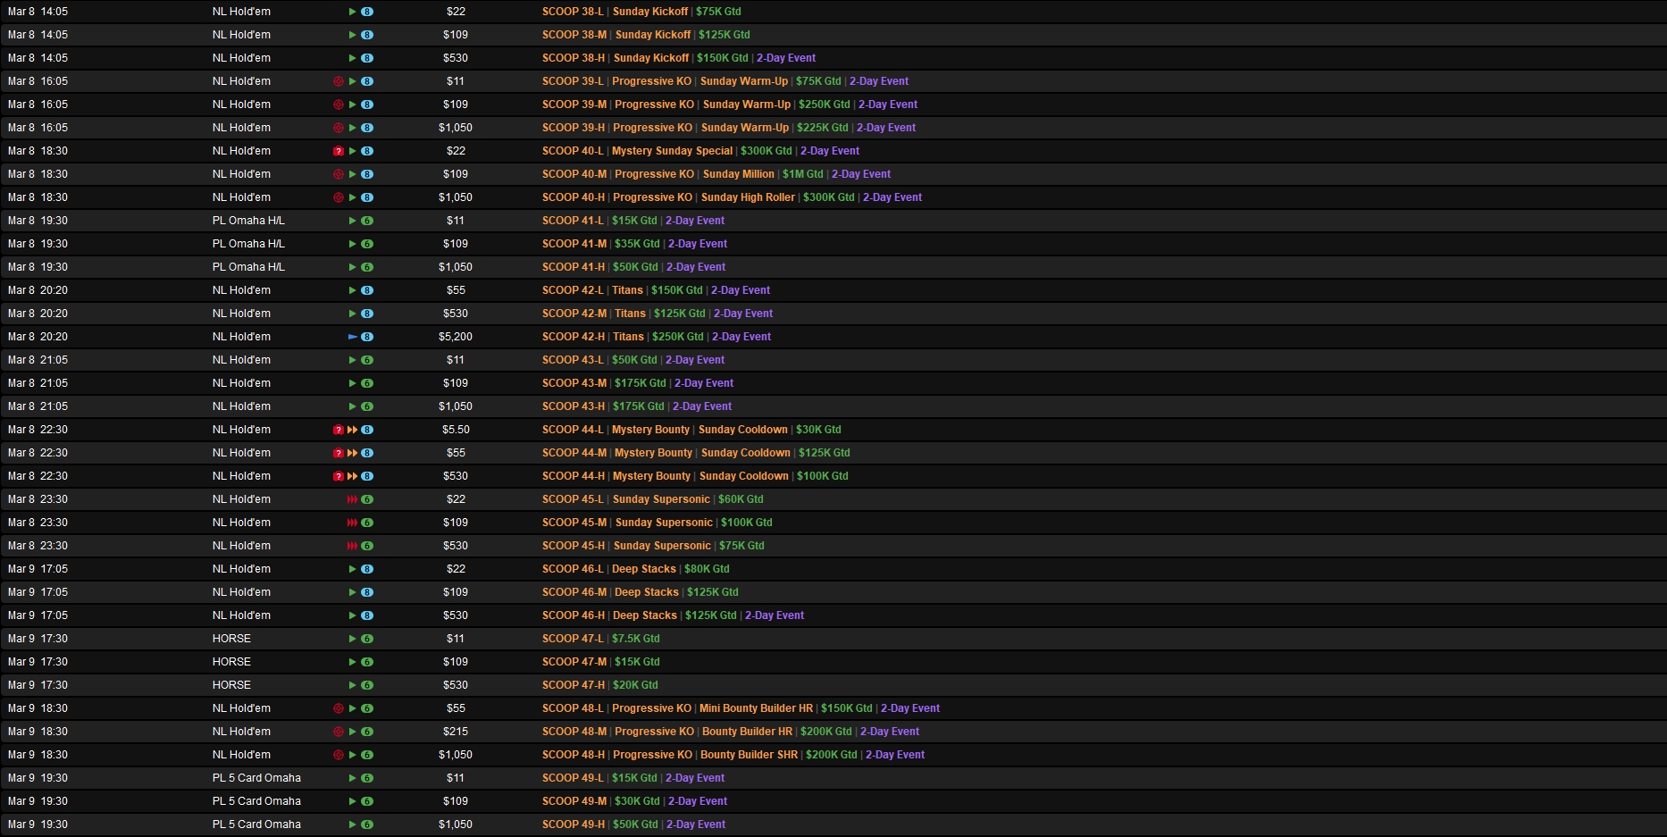Viewport: 1667px width, 837px height.
Task: Click the $215 buy-in for Bounty Builder HR
Action: pyautogui.click(x=456, y=732)
